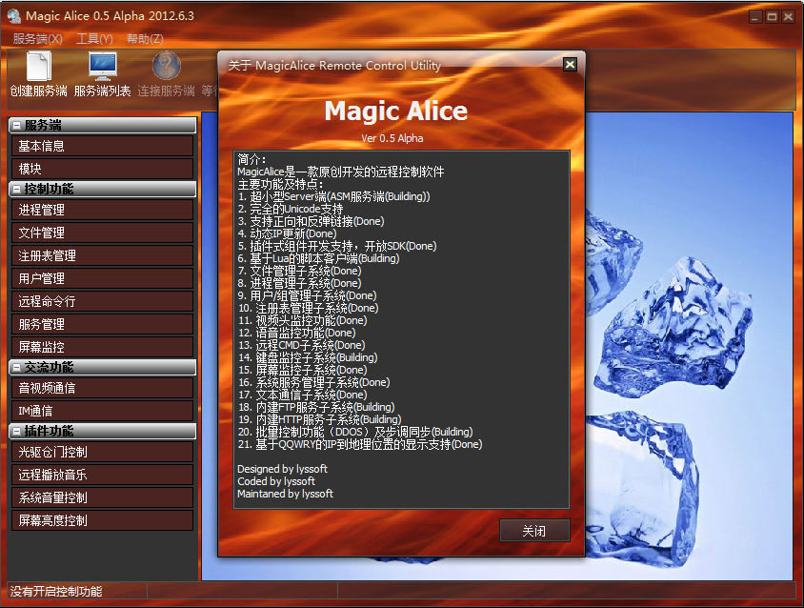Click the 没有开启控制功能 status bar text

pos(56,592)
